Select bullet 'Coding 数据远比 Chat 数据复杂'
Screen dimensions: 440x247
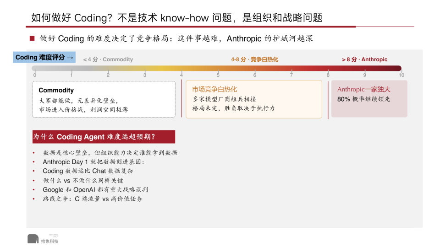click(x=88, y=171)
